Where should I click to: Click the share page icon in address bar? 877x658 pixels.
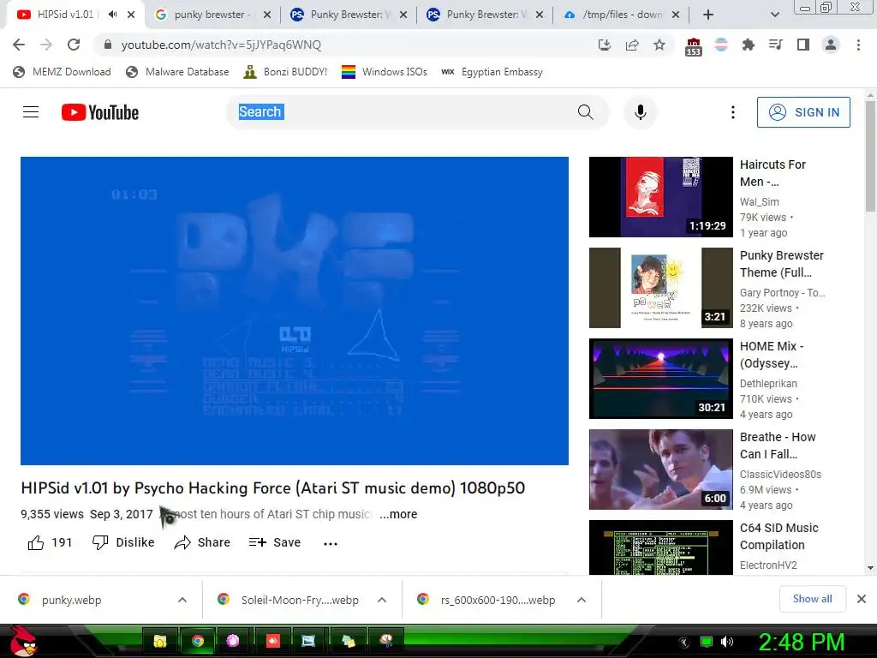pyautogui.click(x=632, y=45)
